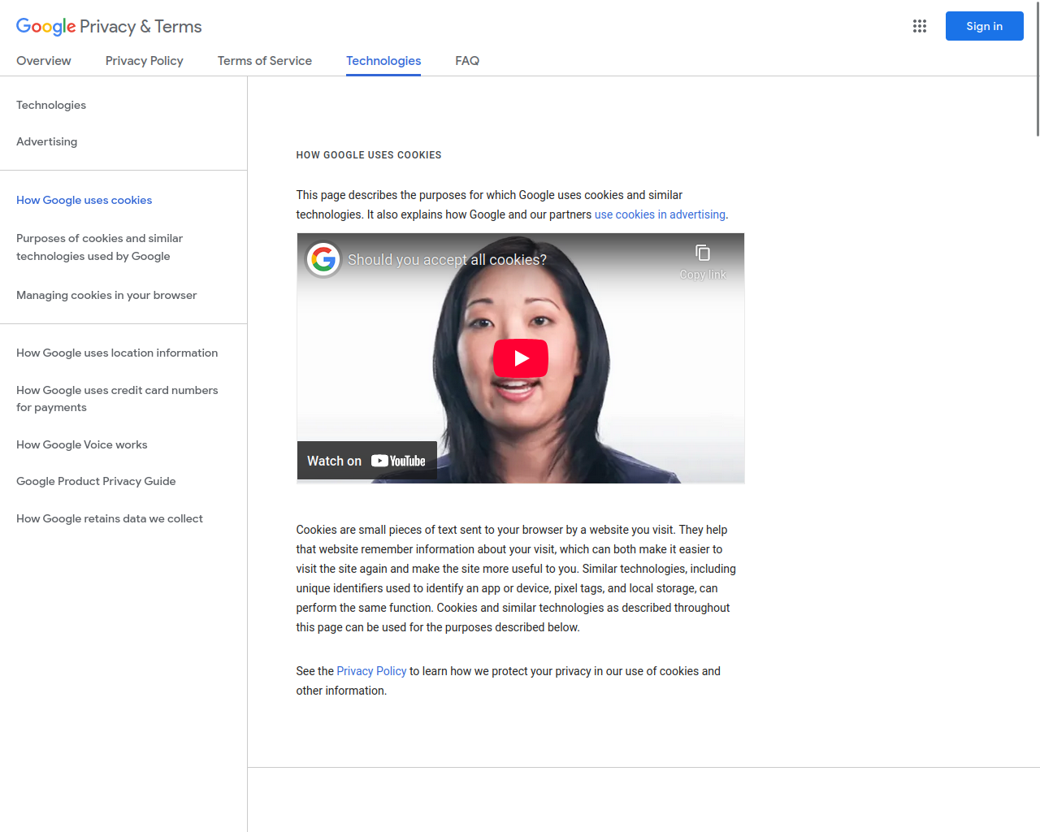Follow the Privacy Policy link in paragraph
This screenshot has height=832, width=1040.
click(x=371, y=671)
